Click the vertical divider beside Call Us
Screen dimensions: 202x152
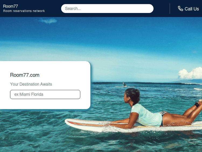(x=170, y=9)
